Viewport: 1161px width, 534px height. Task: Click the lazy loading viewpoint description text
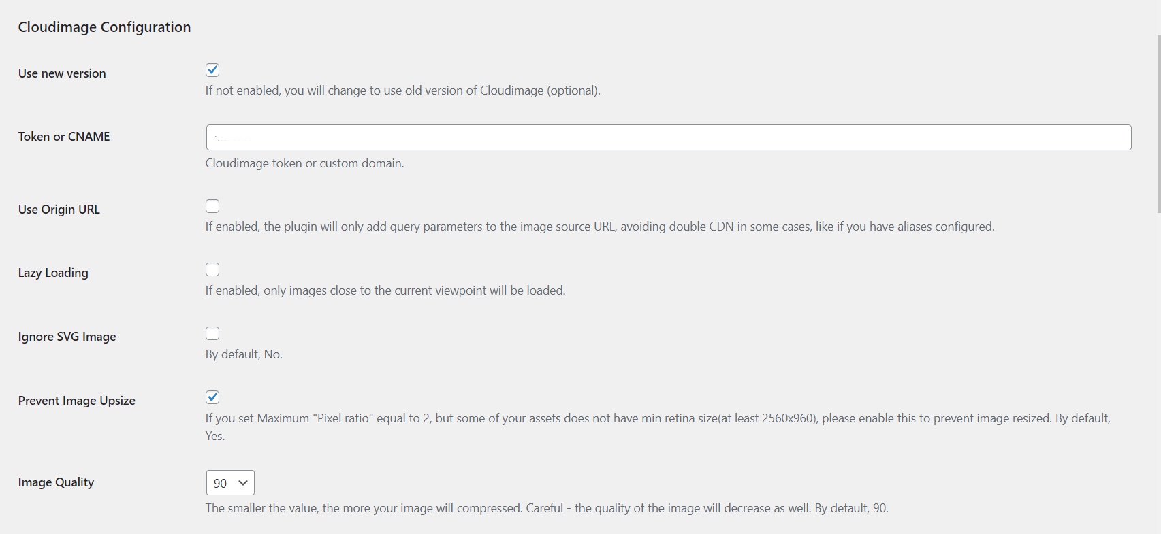385,290
